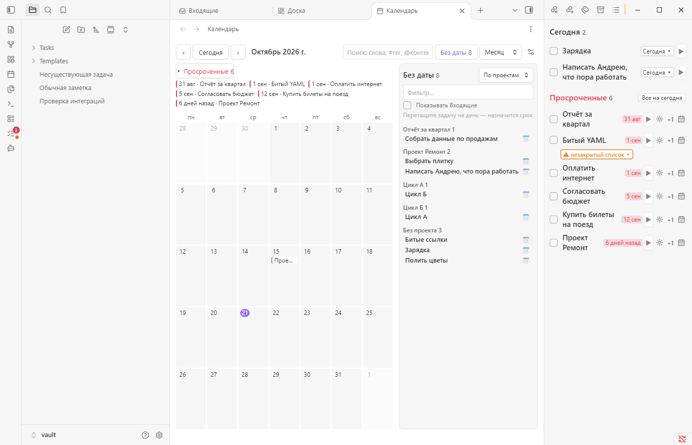
Task: Start the Зарядка task with the play icon
Action: 681,51
